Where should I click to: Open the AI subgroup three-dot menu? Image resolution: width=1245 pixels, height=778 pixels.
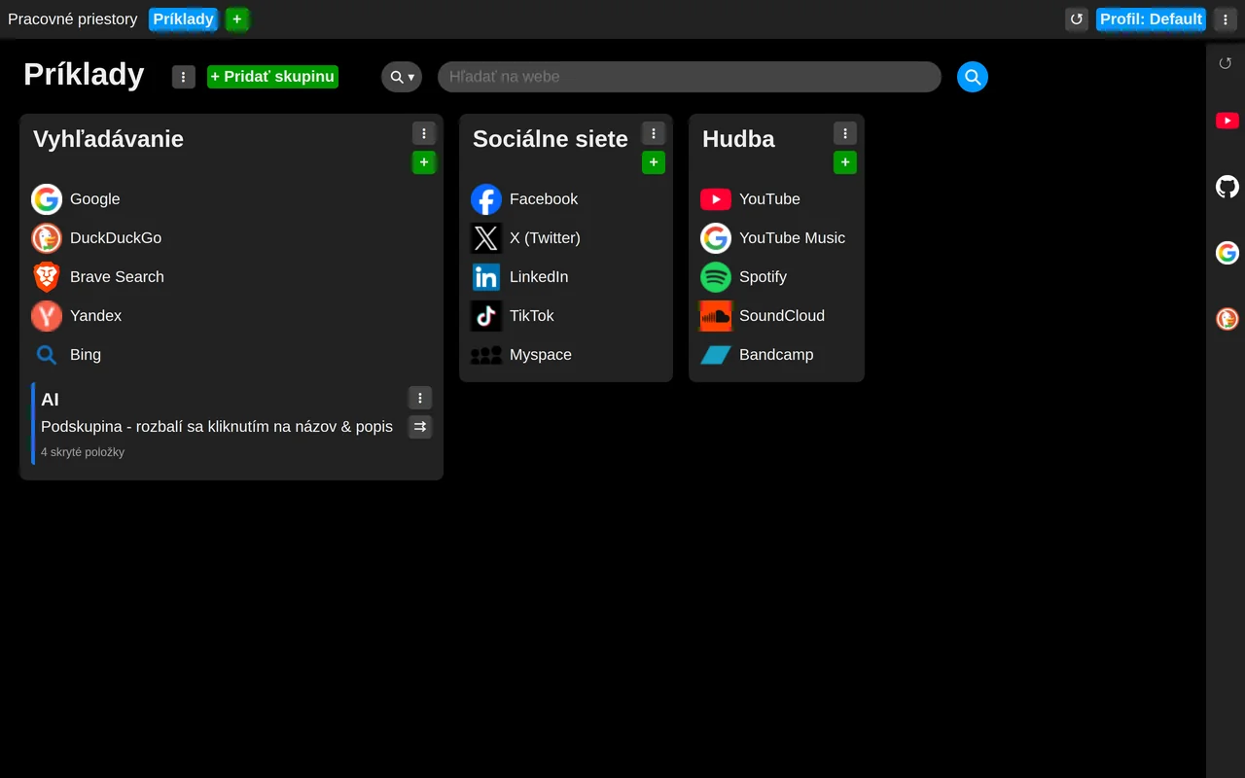tap(420, 398)
